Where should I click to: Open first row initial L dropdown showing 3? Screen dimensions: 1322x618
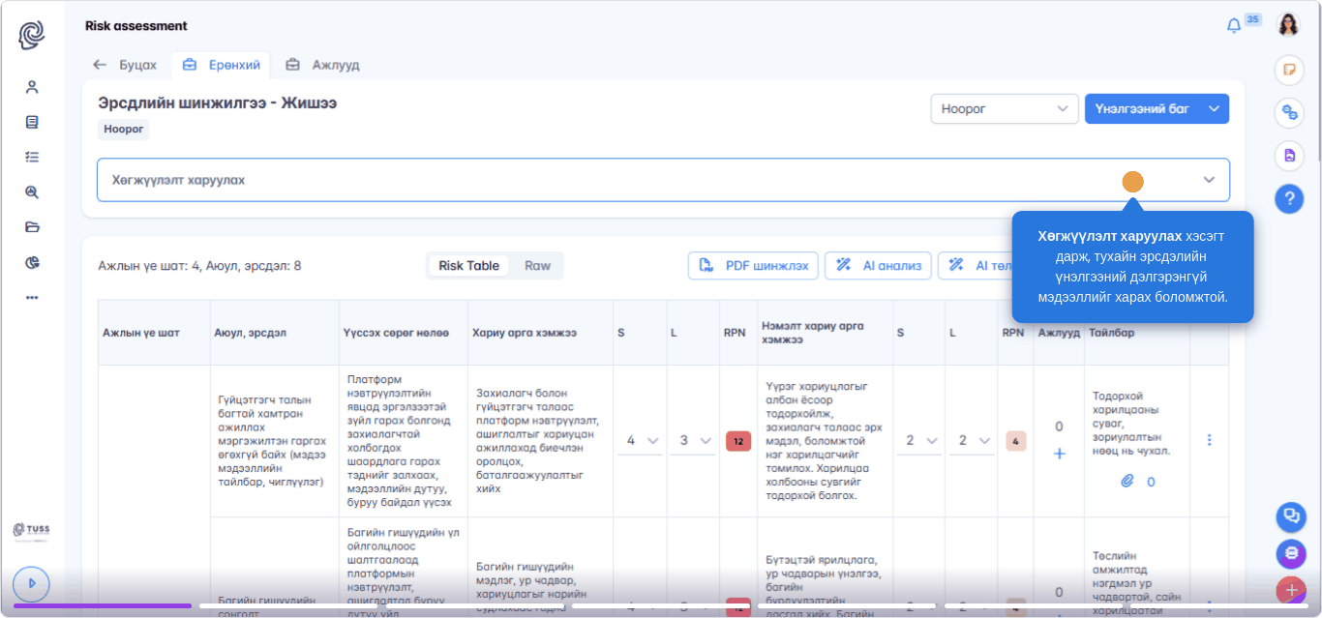tap(693, 440)
